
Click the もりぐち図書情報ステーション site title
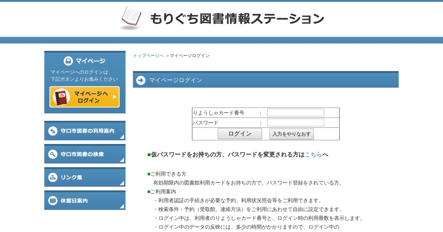[237, 19]
